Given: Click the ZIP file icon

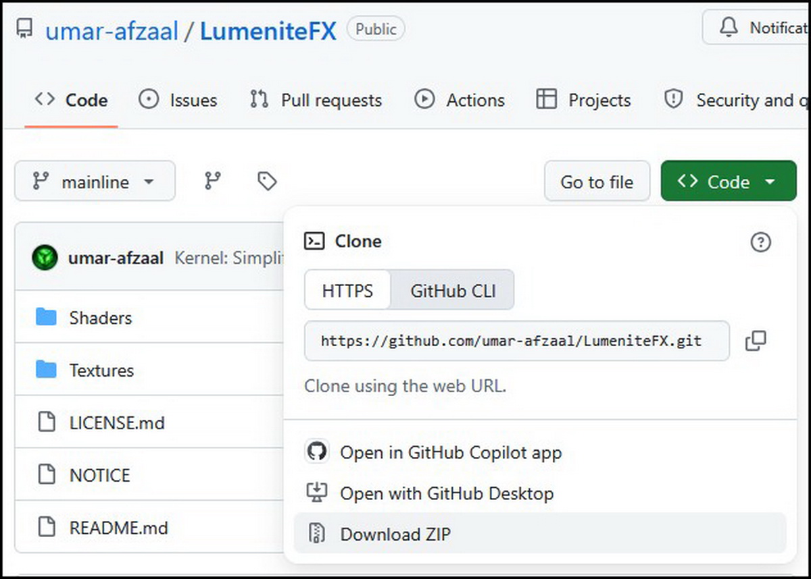Looking at the screenshot, I should (x=317, y=533).
